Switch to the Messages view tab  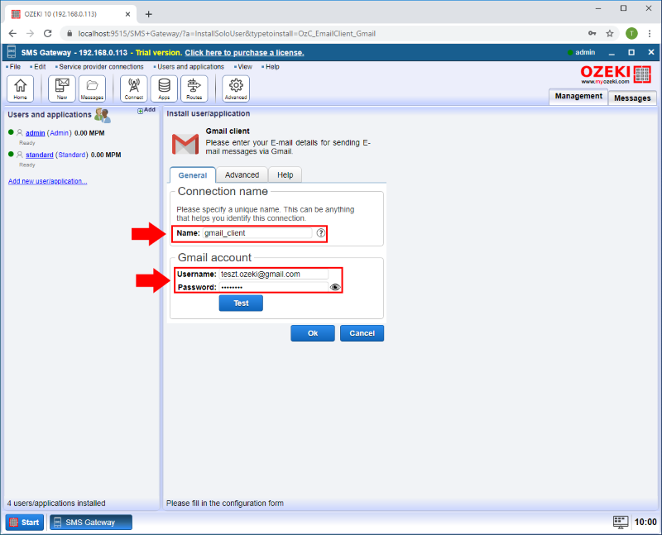[632, 98]
